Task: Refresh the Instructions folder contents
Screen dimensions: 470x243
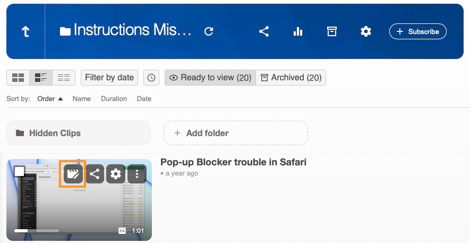Action: point(209,32)
